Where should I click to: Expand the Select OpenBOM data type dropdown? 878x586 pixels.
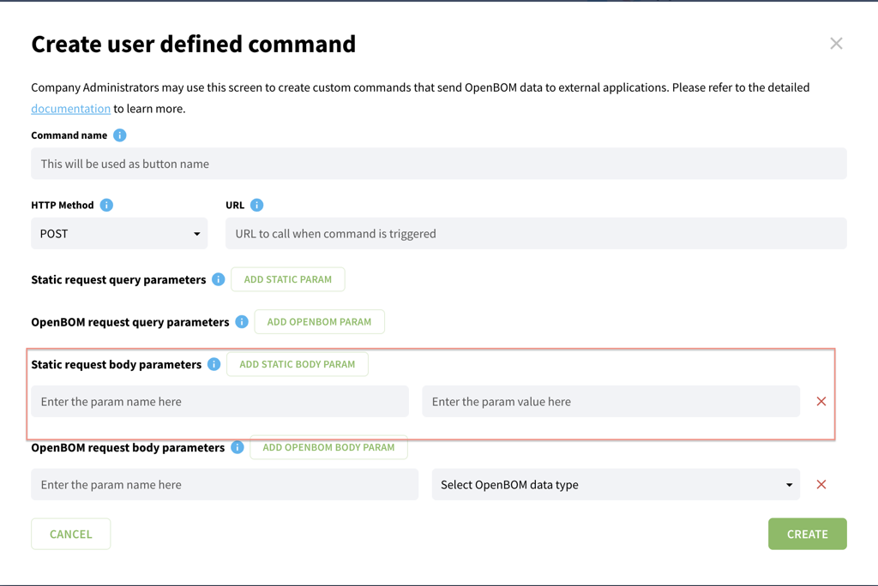coord(616,485)
